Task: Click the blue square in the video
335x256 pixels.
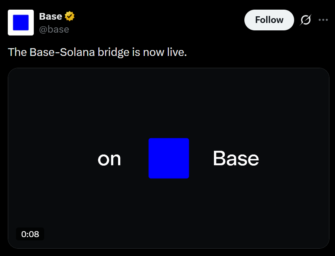Action: (x=169, y=158)
